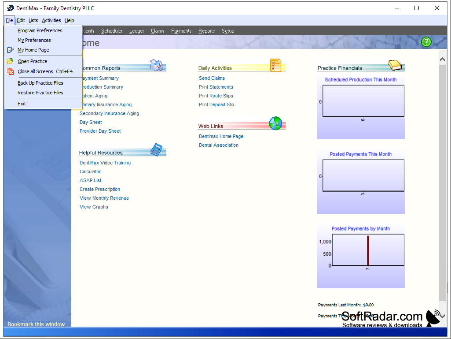Image resolution: width=451 pixels, height=339 pixels.
Task: Click the Payments Last Month: $0.00 text
Action: pos(346,305)
